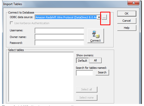
Task: Click the Search button for tables
Action: pos(102,72)
